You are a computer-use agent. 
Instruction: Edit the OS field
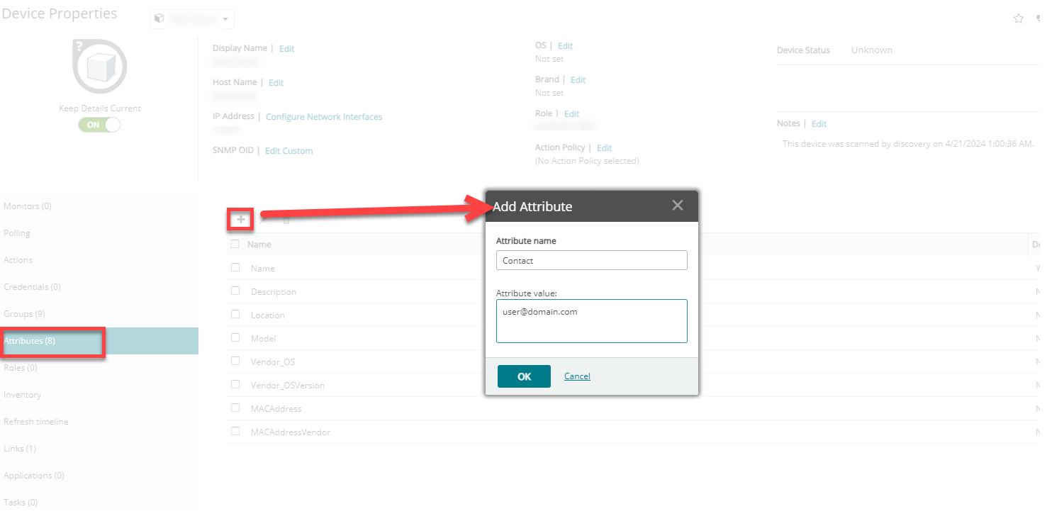coord(565,46)
